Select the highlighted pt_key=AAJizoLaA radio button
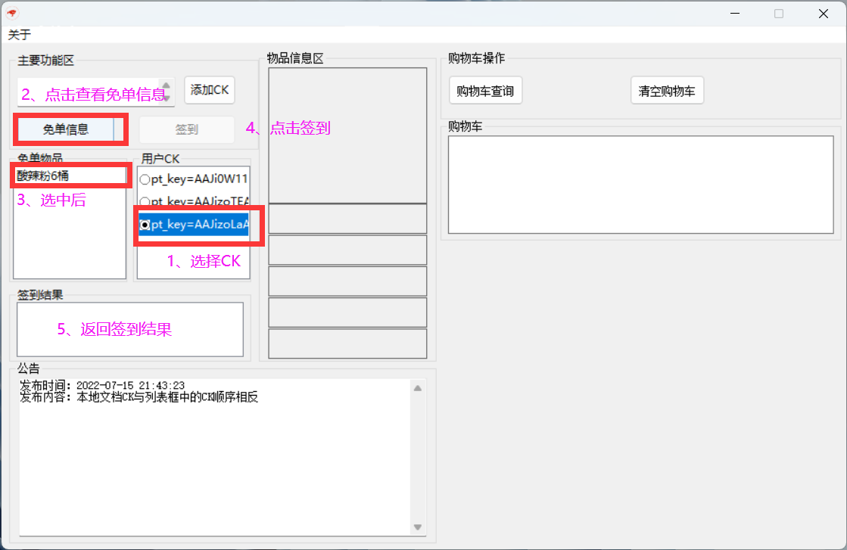 [x=145, y=225]
